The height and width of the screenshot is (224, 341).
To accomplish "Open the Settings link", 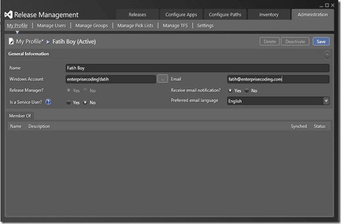I will point(205,26).
